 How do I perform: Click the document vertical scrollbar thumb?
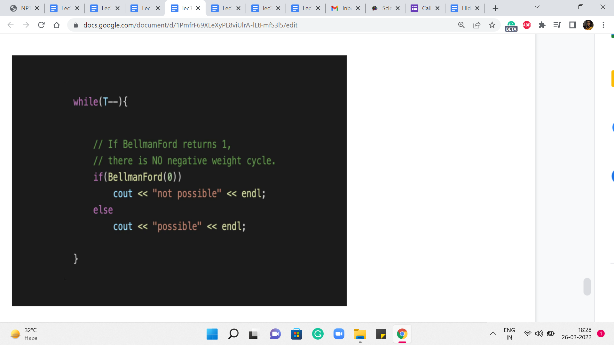coord(587,287)
